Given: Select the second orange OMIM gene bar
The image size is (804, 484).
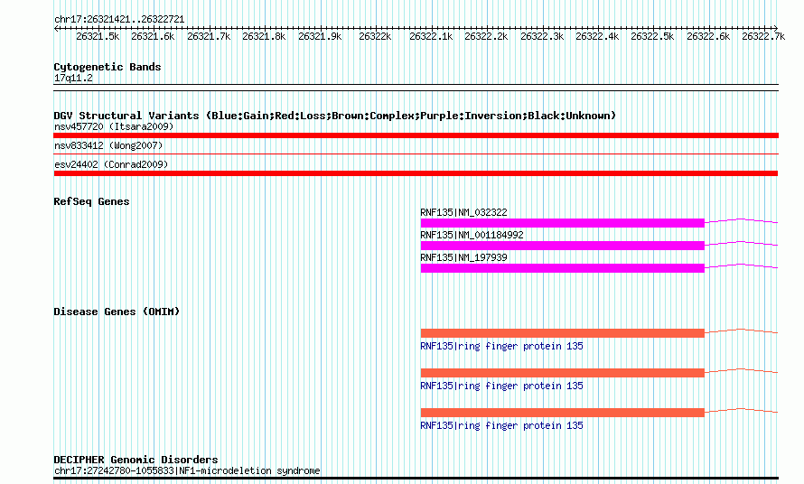Looking at the screenshot, I should (563, 373).
